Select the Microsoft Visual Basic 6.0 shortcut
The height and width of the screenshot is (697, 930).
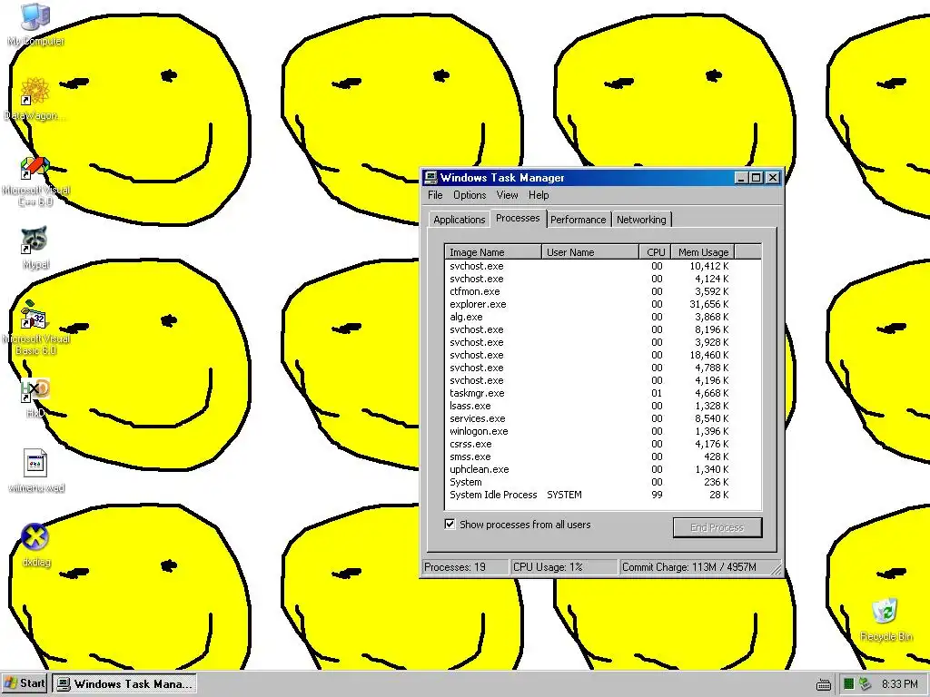click(x=35, y=328)
